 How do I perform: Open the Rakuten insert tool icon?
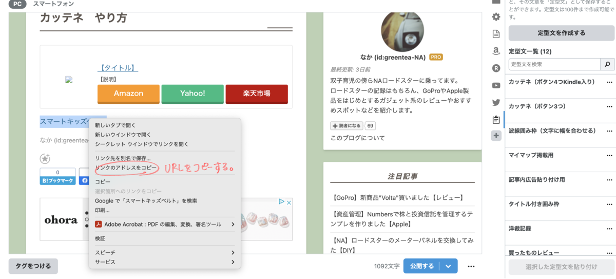click(496, 68)
